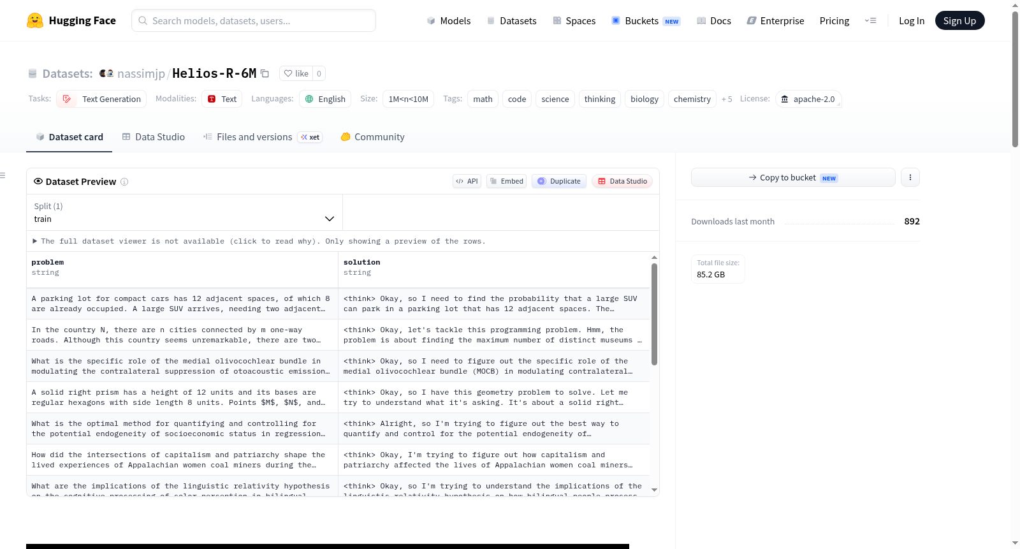1020x549 pixels.
Task: Open the more navigation options menu icon
Action: (x=870, y=20)
